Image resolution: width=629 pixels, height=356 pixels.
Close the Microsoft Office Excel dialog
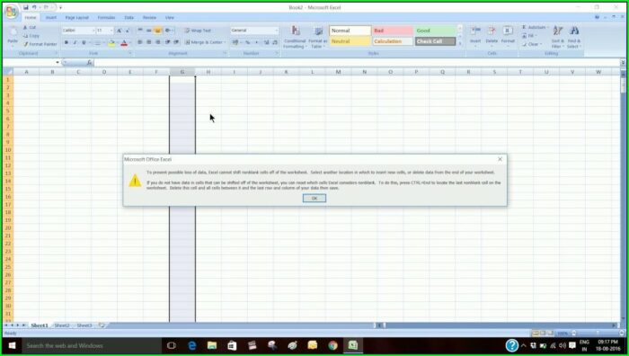point(500,159)
